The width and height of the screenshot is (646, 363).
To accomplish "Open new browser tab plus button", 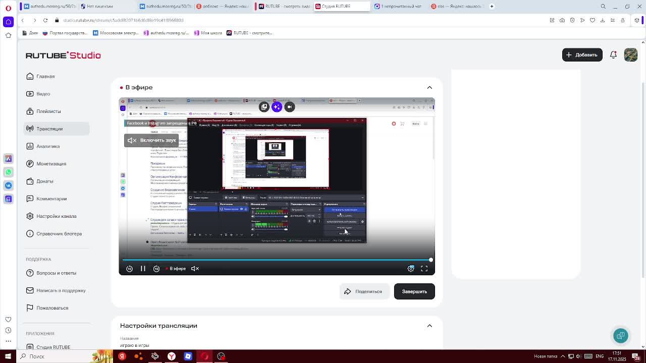I will pos(492,6).
